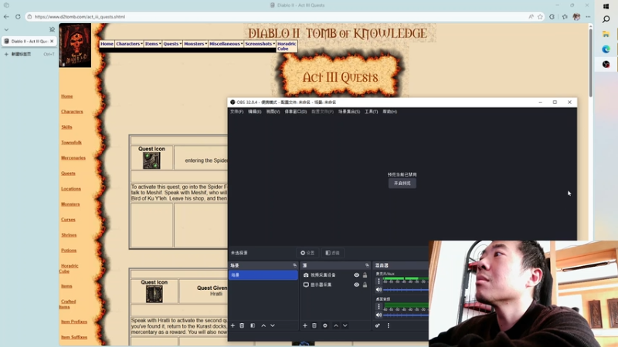Click the web page vertical scrollbar
The height and width of the screenshot is (347, 618).
[590, 62]
